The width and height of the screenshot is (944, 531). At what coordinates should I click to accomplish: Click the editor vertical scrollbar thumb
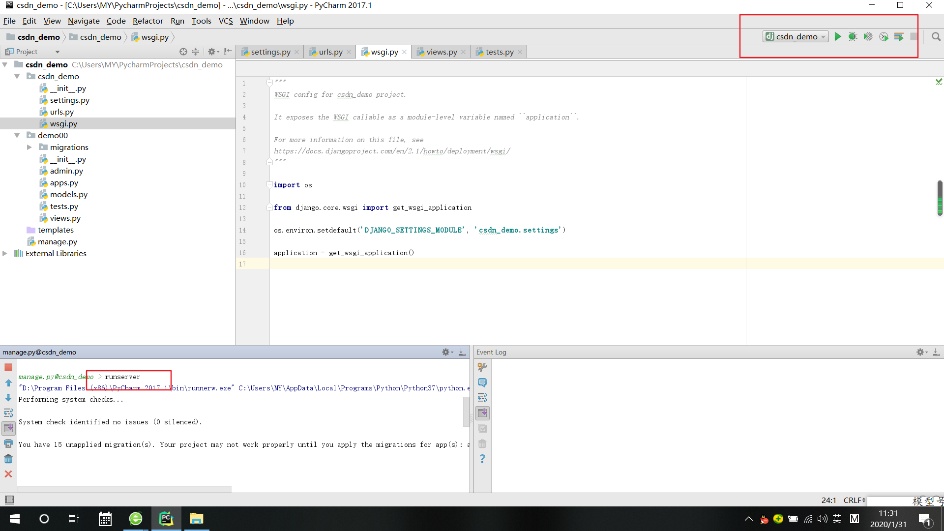tap(940, 198)
